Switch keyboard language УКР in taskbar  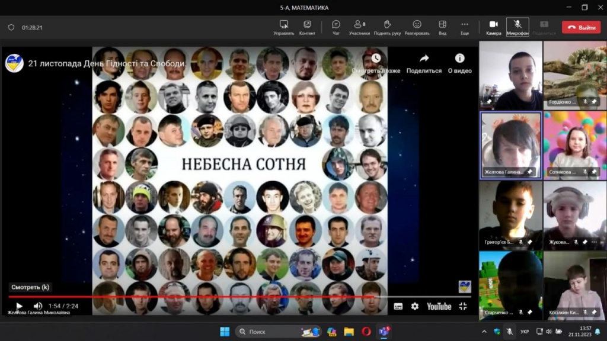click(x=525, y=332)
